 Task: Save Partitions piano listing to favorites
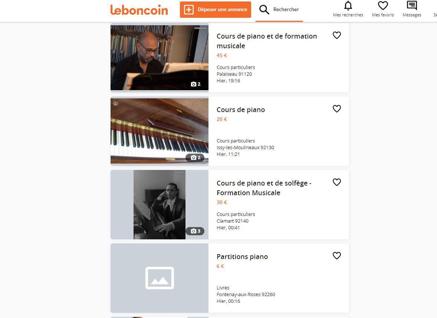pos(336,256)
